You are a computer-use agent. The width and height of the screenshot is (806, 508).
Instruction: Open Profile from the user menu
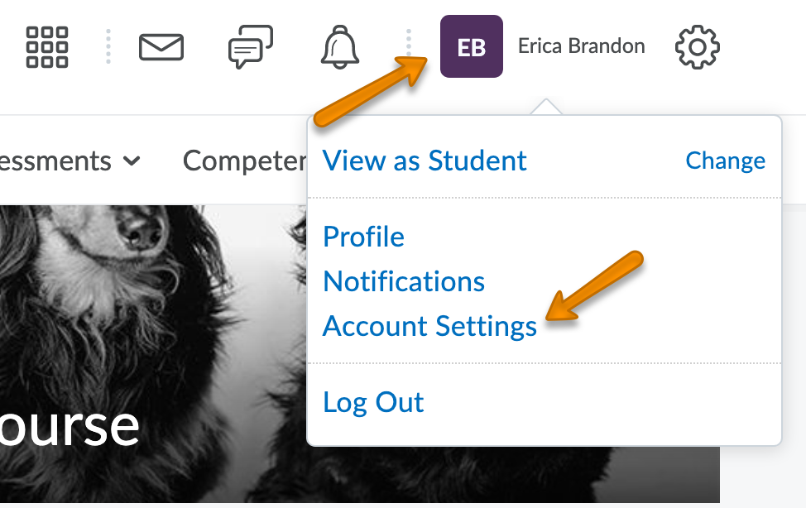(x=363, y=237)
